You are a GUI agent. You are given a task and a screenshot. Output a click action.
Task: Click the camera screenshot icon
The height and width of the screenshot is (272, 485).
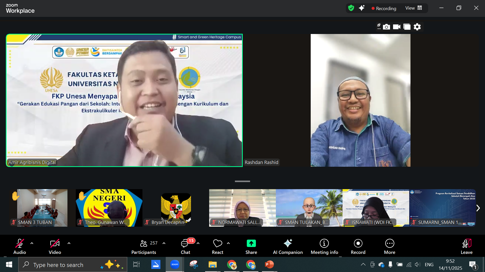(x=386, y=27)
